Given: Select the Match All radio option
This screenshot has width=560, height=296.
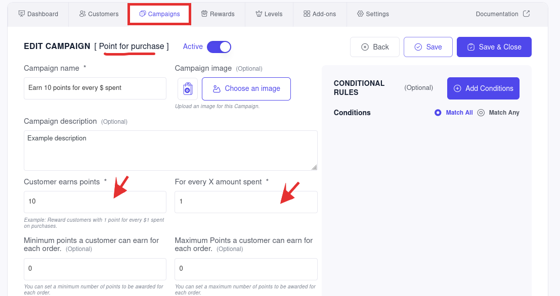Looking at the screenshot, I should 438,113.
